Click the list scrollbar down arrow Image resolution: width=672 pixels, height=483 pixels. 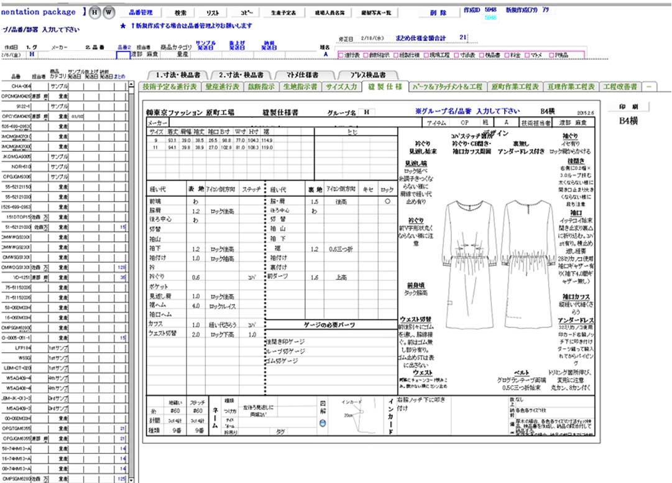(132, 480)
